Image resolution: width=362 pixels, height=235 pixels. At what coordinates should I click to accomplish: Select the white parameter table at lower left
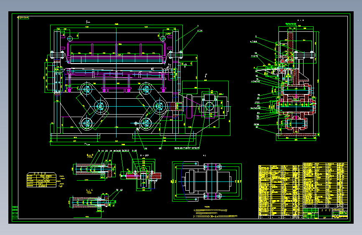pyautogui.click(x=42, y=180)
